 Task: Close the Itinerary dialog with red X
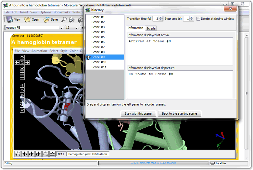click(x=230, y=9)
